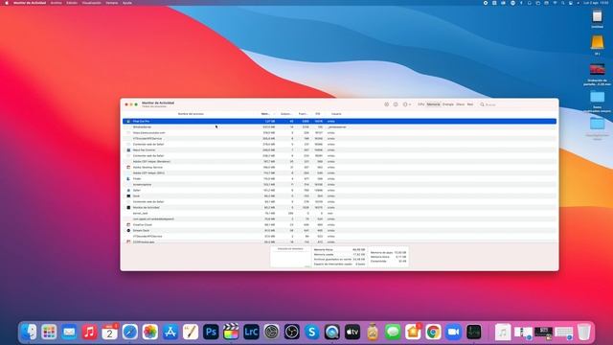Select the WindowServer process row
Screen dimensions: 613x345
(x=339, y=127)
